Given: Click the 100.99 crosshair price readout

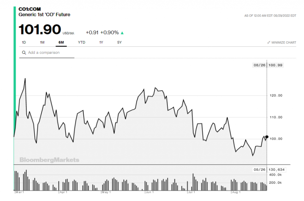Looking at the screenshot, I should [275, 65].
